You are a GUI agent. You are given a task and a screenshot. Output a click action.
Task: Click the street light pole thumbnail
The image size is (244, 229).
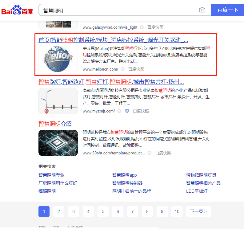[58, 101]
